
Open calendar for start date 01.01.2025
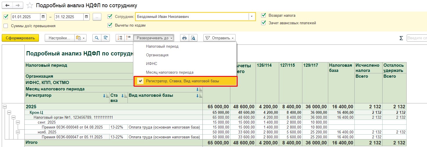43,17
